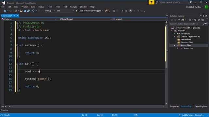The image size is (209, 117).
Task: Toggle bookmark using the bookmark icon
Action: point(131,11)
